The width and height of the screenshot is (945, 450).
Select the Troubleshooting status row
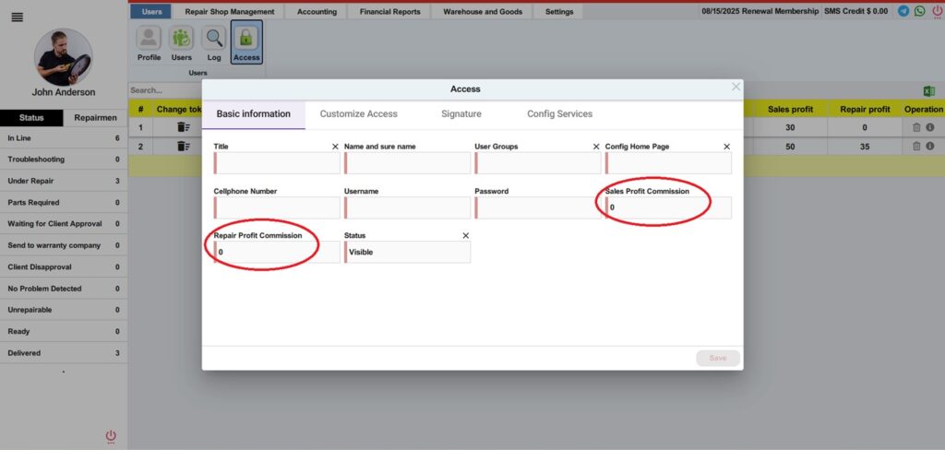[64, 160]
